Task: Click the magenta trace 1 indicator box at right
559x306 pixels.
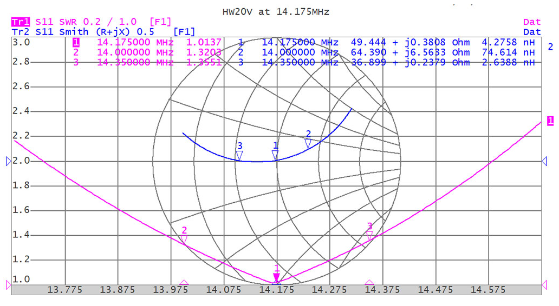Action: [x=550, y=121]
